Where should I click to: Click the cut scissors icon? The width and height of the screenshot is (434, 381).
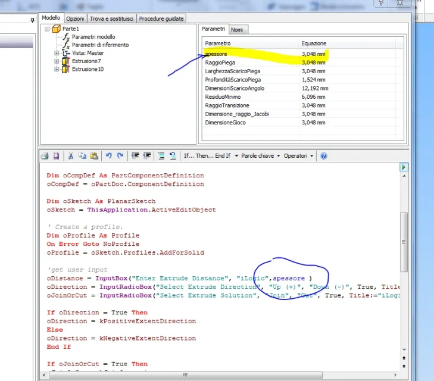(x=71, y=156)
